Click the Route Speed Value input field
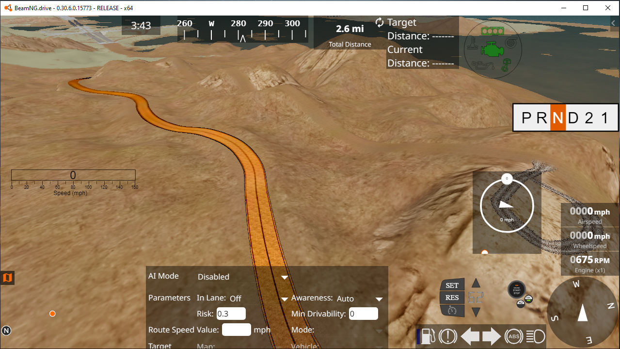Screen dimensions: 620x349 pos(237,330)
